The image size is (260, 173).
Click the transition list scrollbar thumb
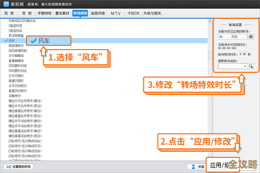coord(210,55)
